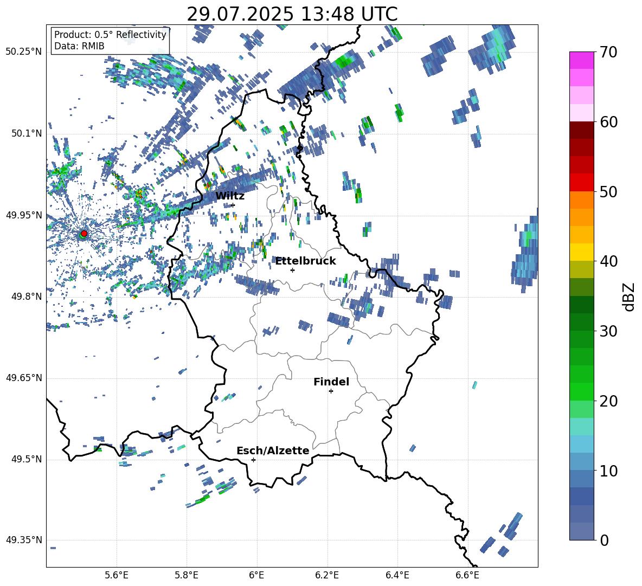
Task: Click the colorbar value 0
Action: [604, 540]
